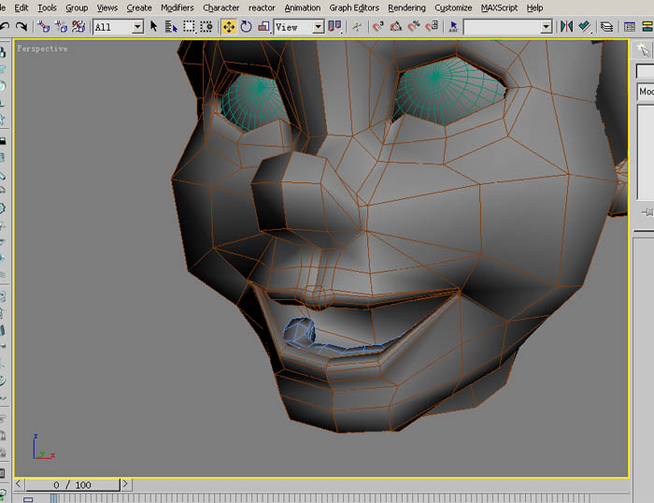Viewport: 654px width, 503px height.
Task: Activate the Select and Move tool
Action: pyautogui.click(x=229, y=27)
